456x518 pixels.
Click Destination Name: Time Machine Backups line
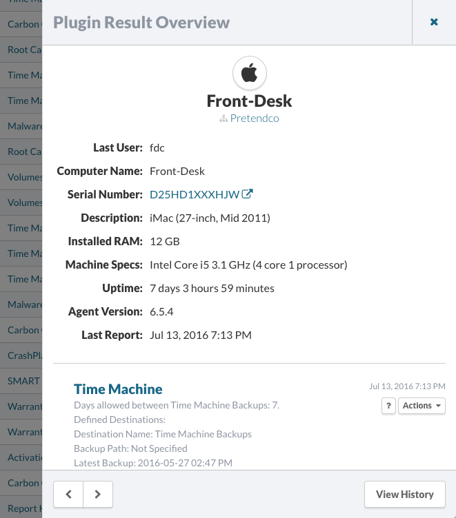163,434
